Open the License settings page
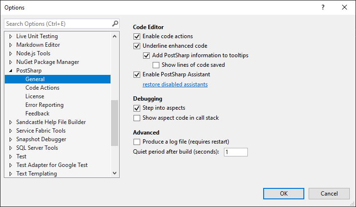The height and width of the screenshot is (207, 356). [x=35, y=96]
